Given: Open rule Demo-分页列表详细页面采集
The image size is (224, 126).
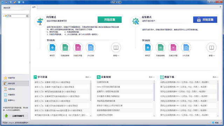Looking at the screenshot, I should [x=108, y=87].
